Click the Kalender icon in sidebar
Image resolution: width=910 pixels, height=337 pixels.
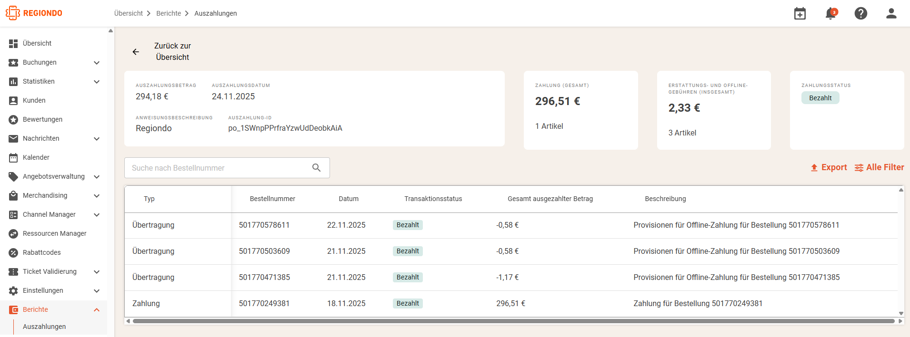pyautogui.click(x=13, y=157)
